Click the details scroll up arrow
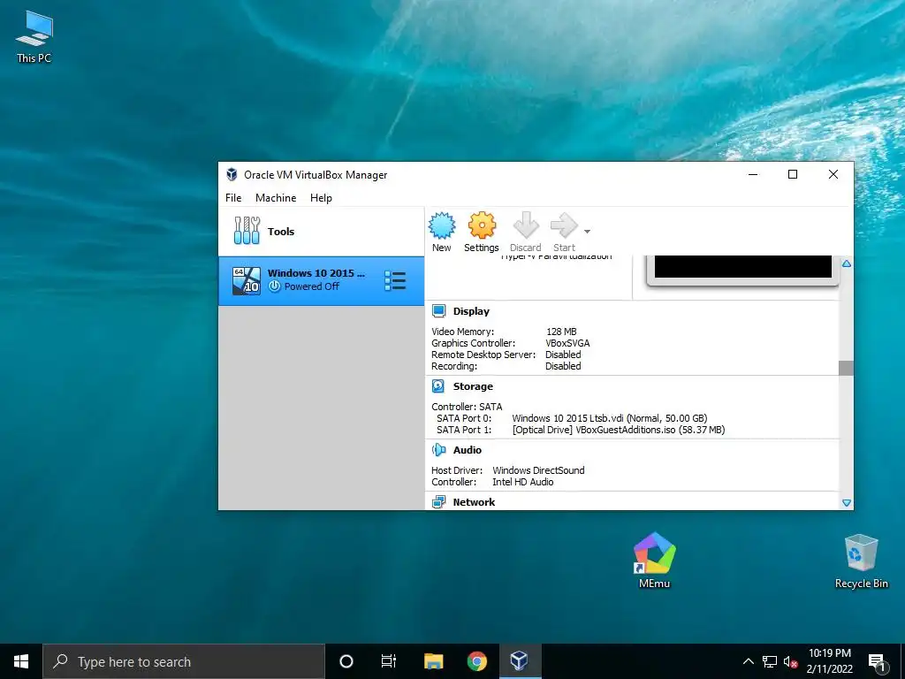905x679 pixels. [846, 263]
